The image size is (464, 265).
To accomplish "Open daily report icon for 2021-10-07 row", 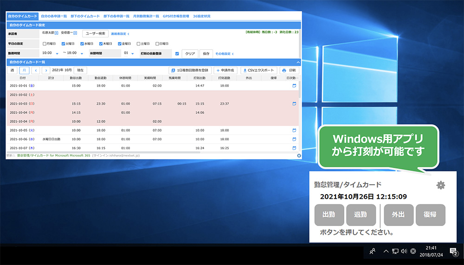I will [294, 148].
